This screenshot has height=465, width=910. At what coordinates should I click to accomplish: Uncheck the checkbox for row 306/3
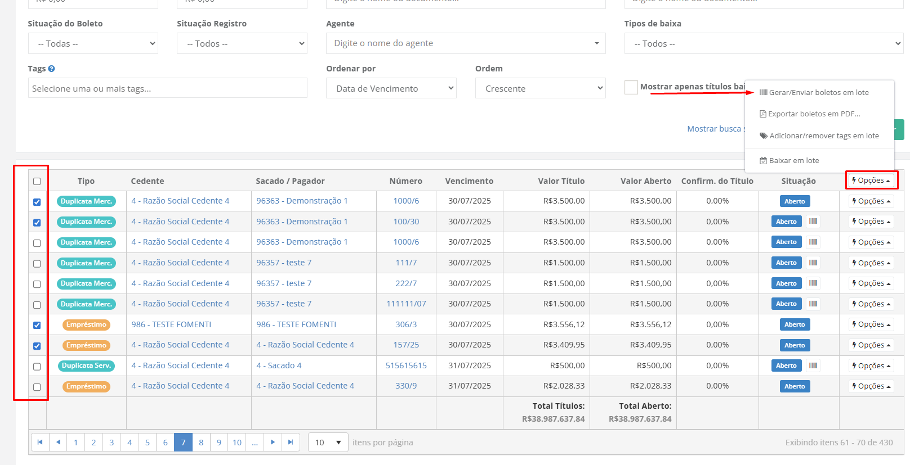tap(37, 326)
